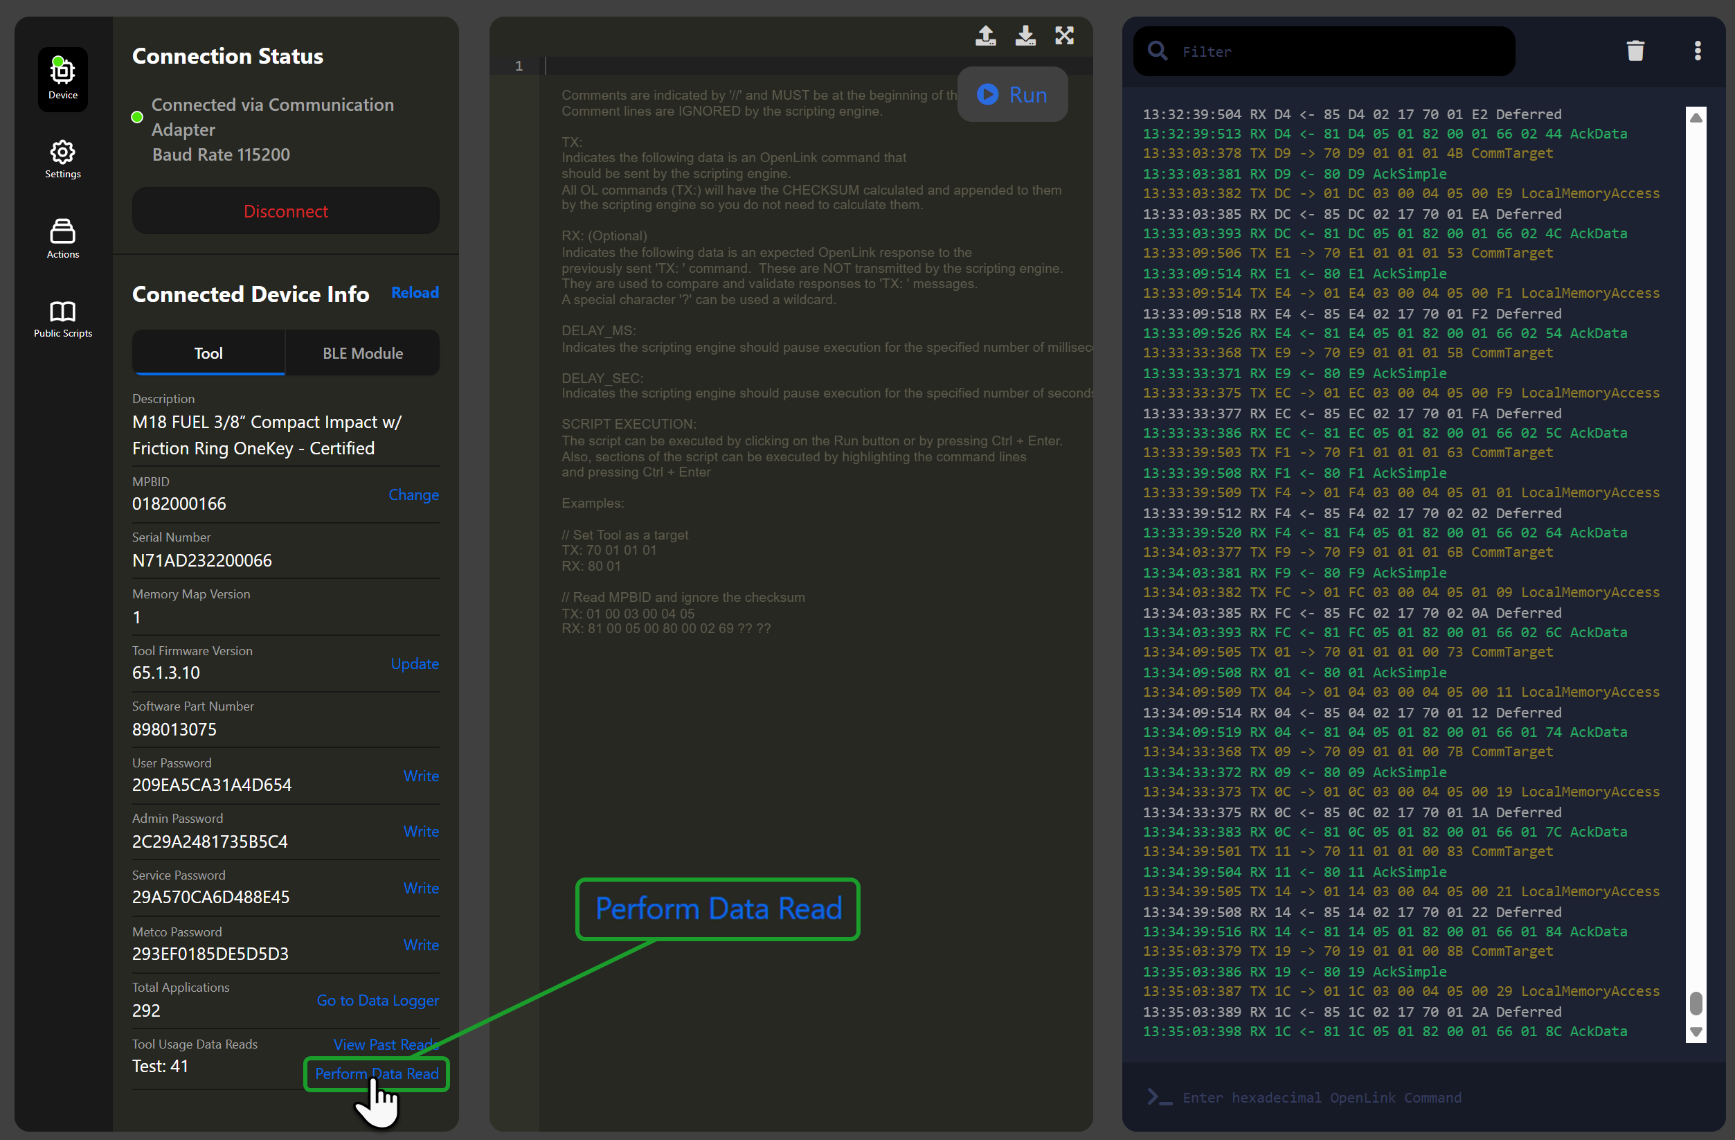Image resolution: width=1735 pixels, height=1140 pixels.
Task: Click Write for the Admin Password
Action: coord(421,832)
